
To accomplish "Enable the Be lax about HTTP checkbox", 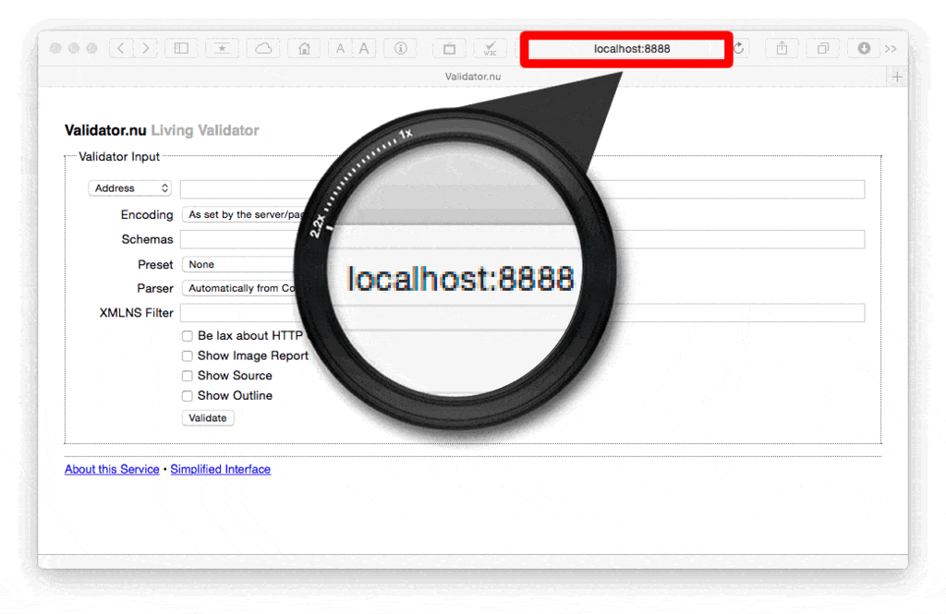I will [x=187, y=335].
